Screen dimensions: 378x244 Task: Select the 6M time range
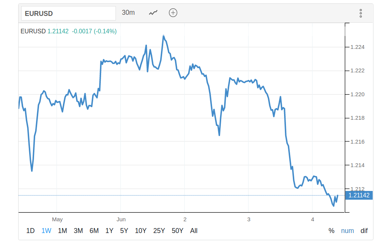click(94, 231)
